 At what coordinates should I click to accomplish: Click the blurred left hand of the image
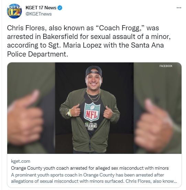tap(25, 116)
